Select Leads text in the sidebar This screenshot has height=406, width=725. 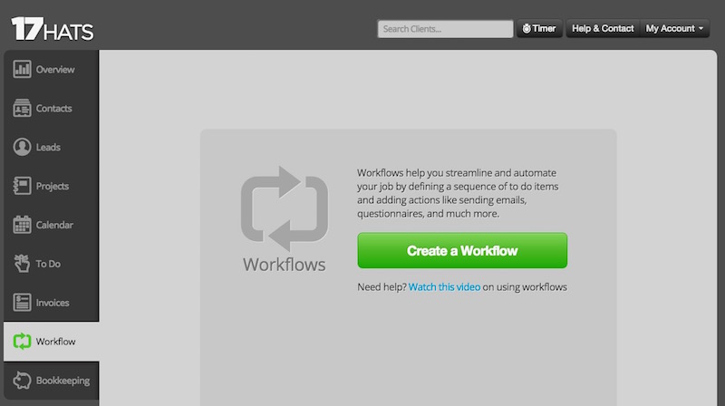pyautogui.click(x=48, y=148)
